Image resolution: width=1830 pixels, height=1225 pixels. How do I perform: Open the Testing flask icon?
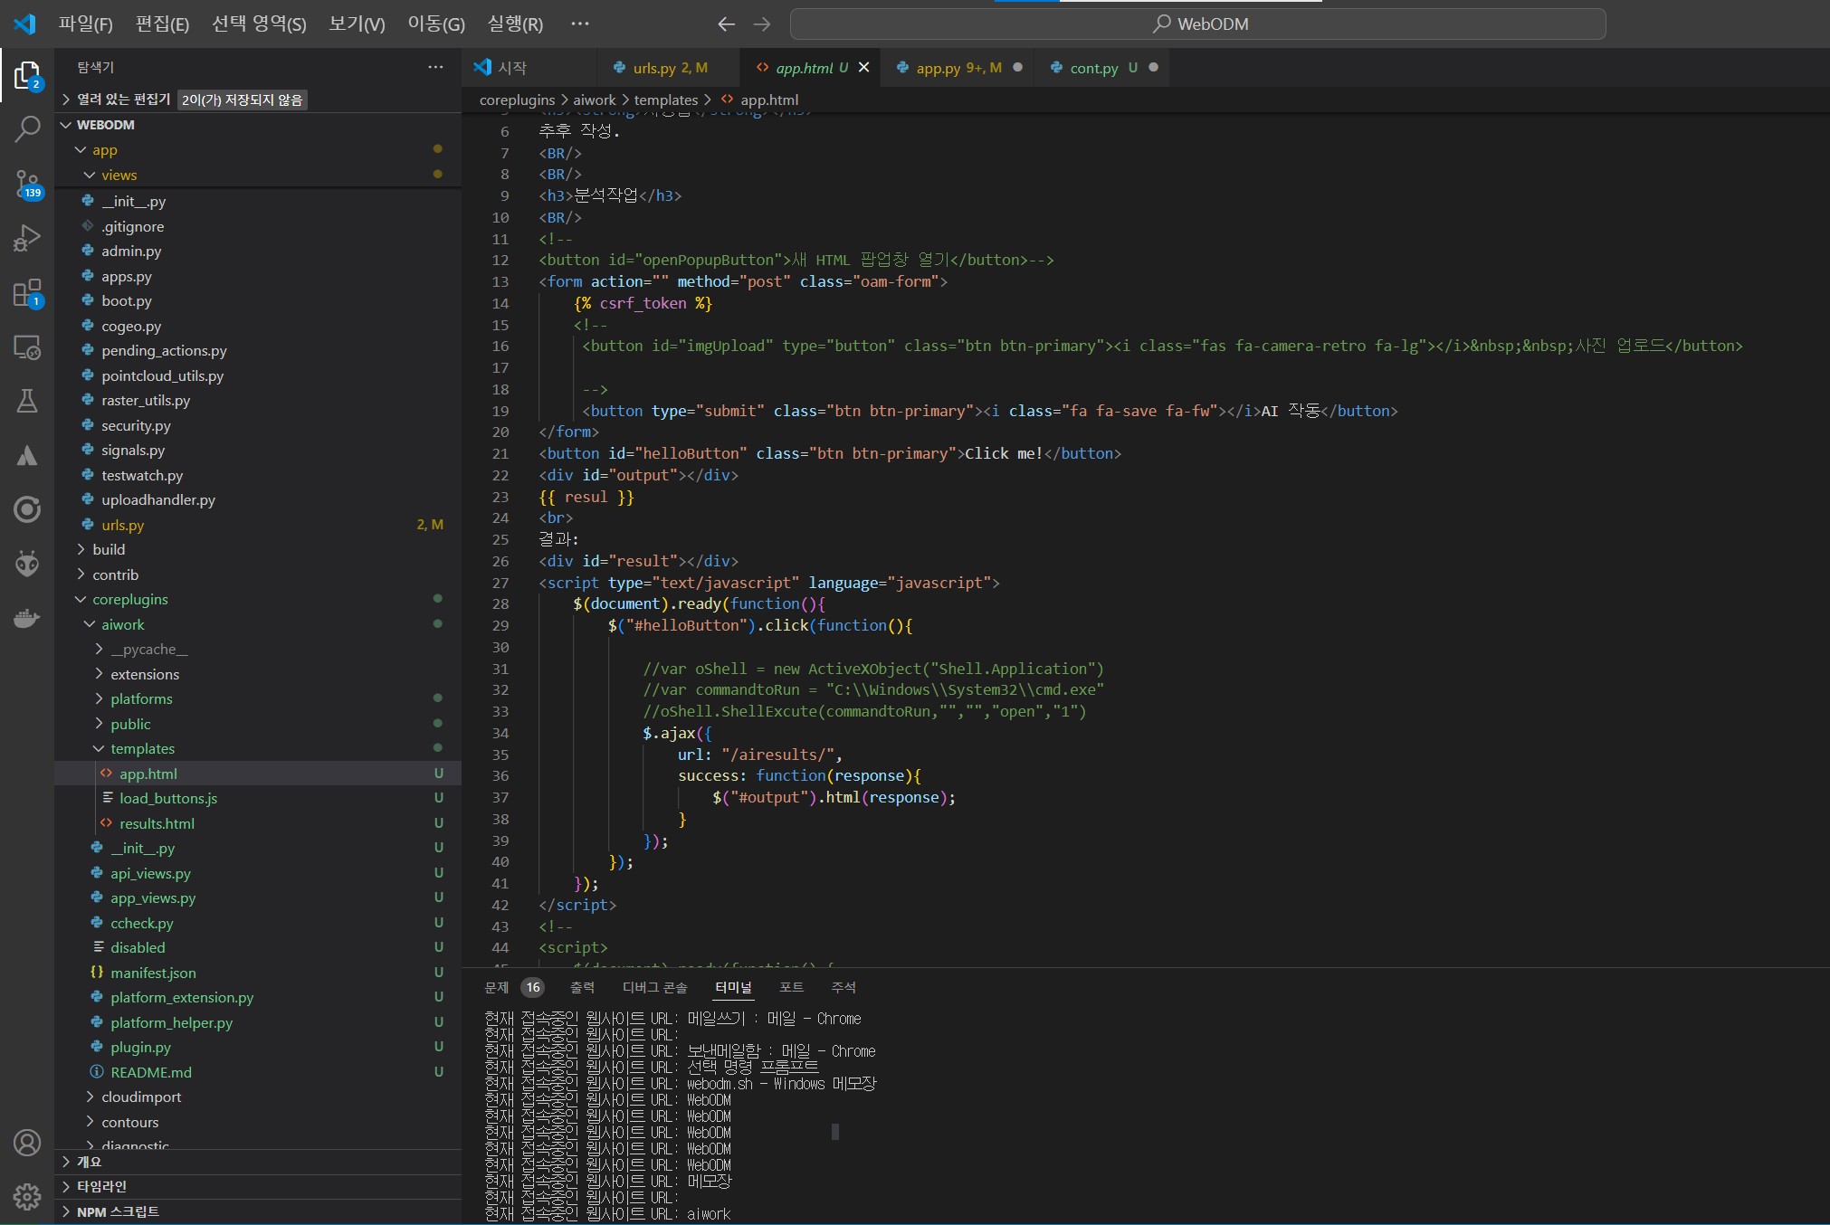(28, 401)
